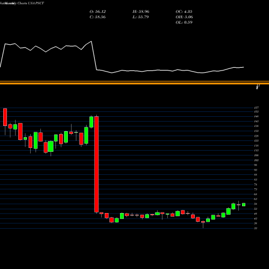Click the tall red crash candlestick
The height and width of the screenshot is (269, 269).
(x=96, y=164)
